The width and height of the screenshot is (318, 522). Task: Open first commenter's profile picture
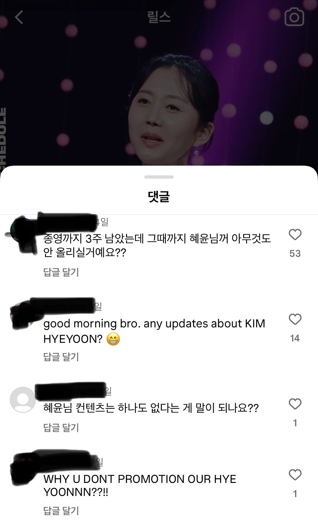pyautogui.click(x=23, y=231)
